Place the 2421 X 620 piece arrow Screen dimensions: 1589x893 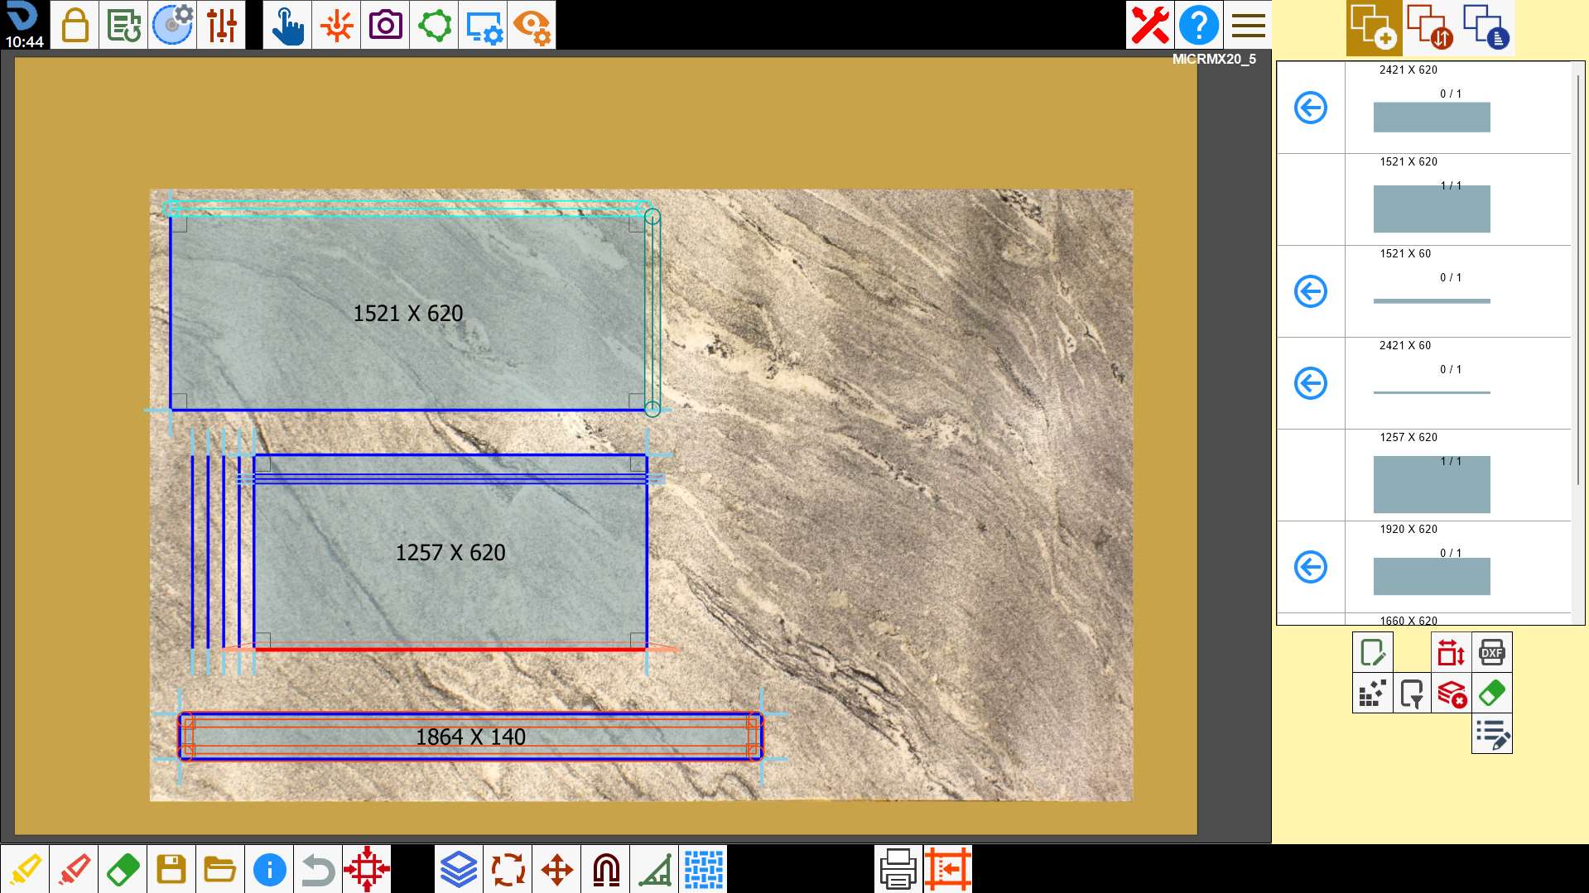(x=1311, y=108)
